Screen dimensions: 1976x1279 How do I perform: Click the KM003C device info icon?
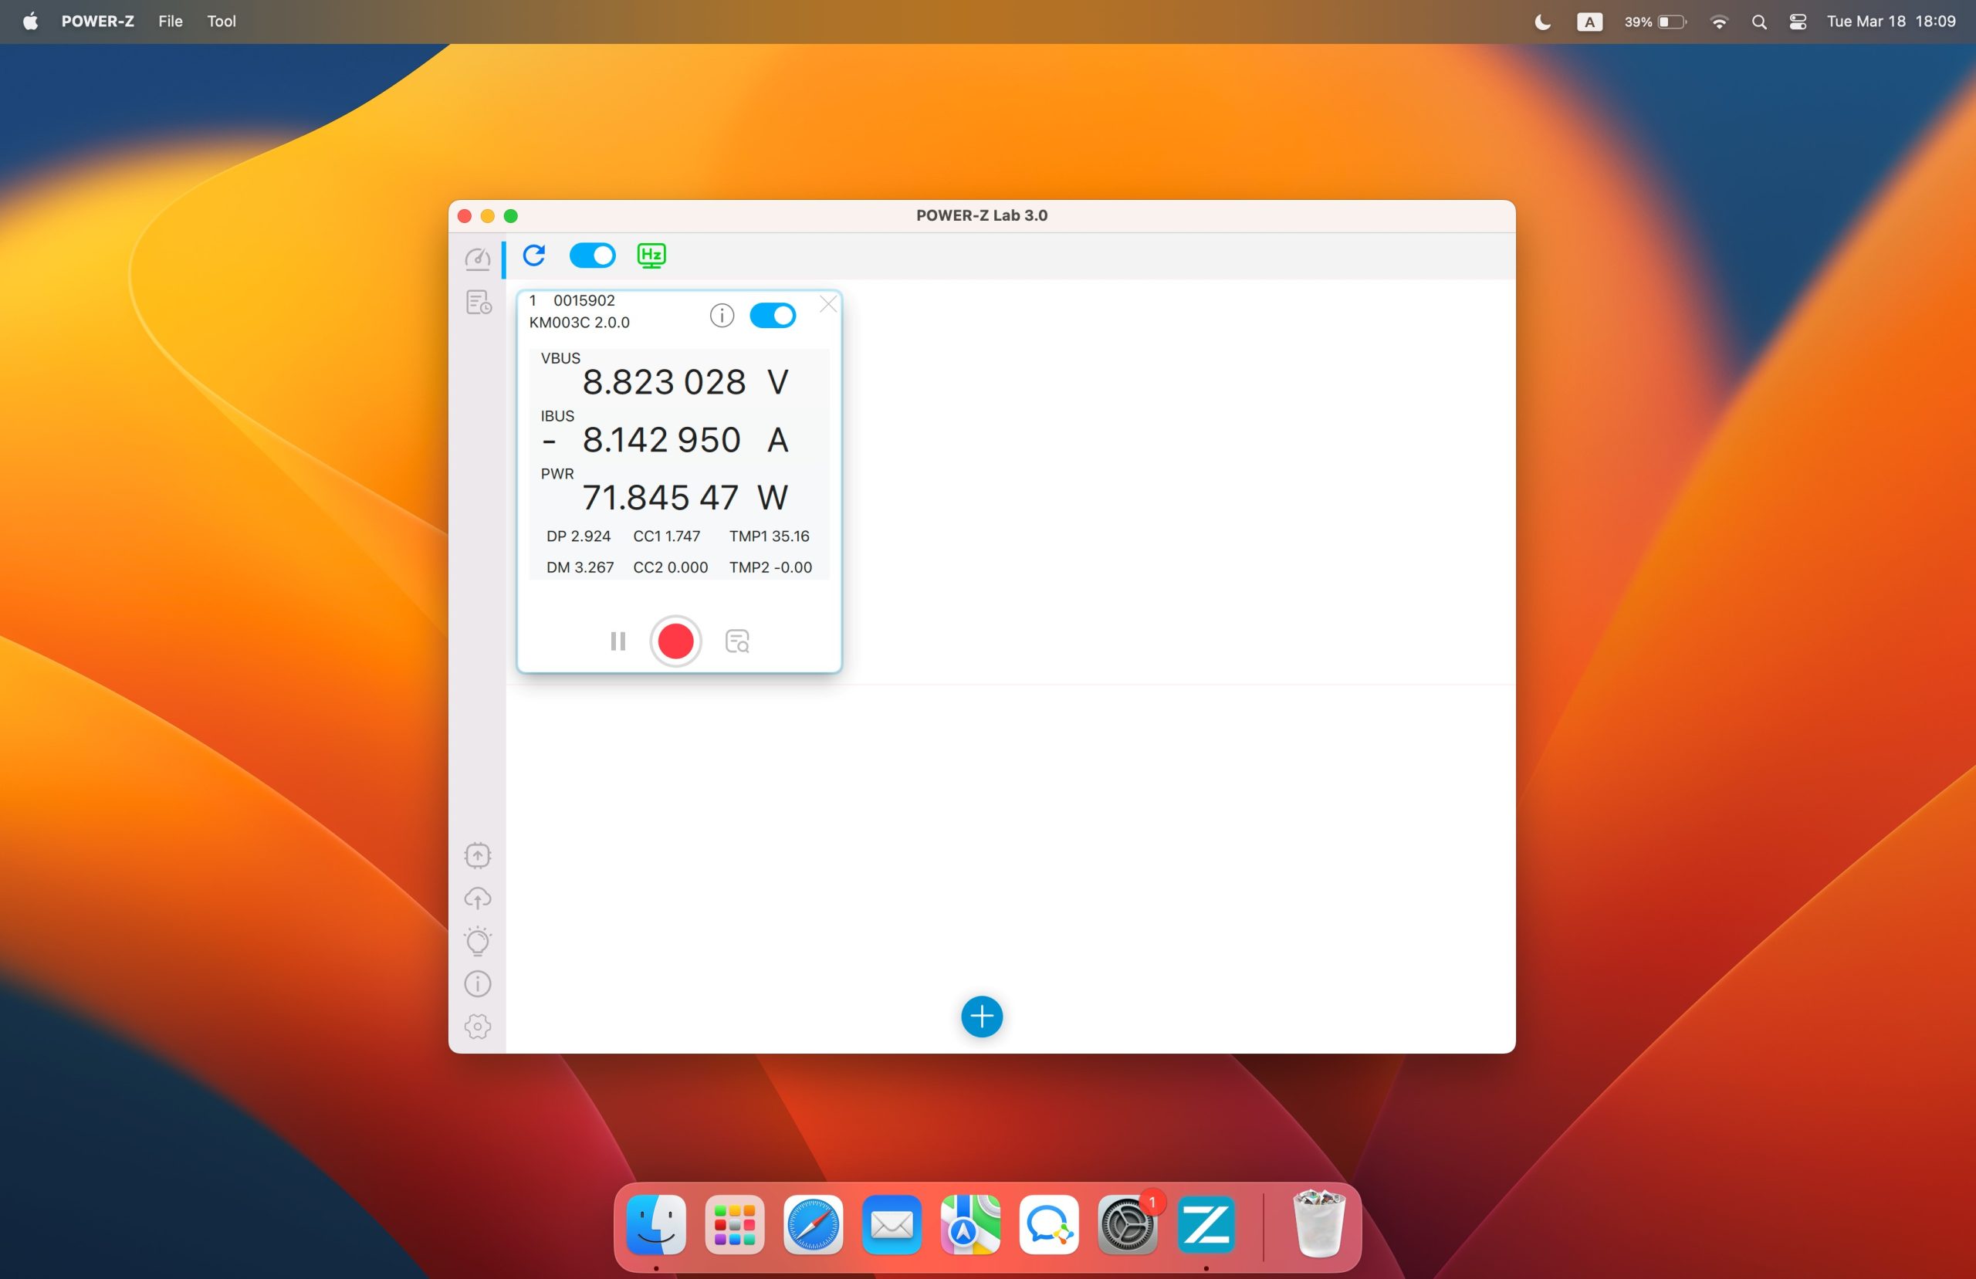click(x=722, y=316)
